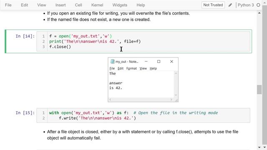The height and width of the screenshot is (150, 267).
Task: Click the Notepad file icon in title bar
Action: (112, 62)
